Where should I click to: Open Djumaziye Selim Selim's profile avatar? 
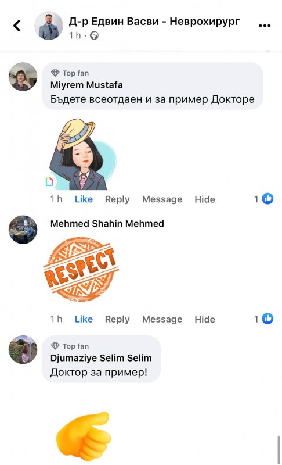(x=23, y=350)
